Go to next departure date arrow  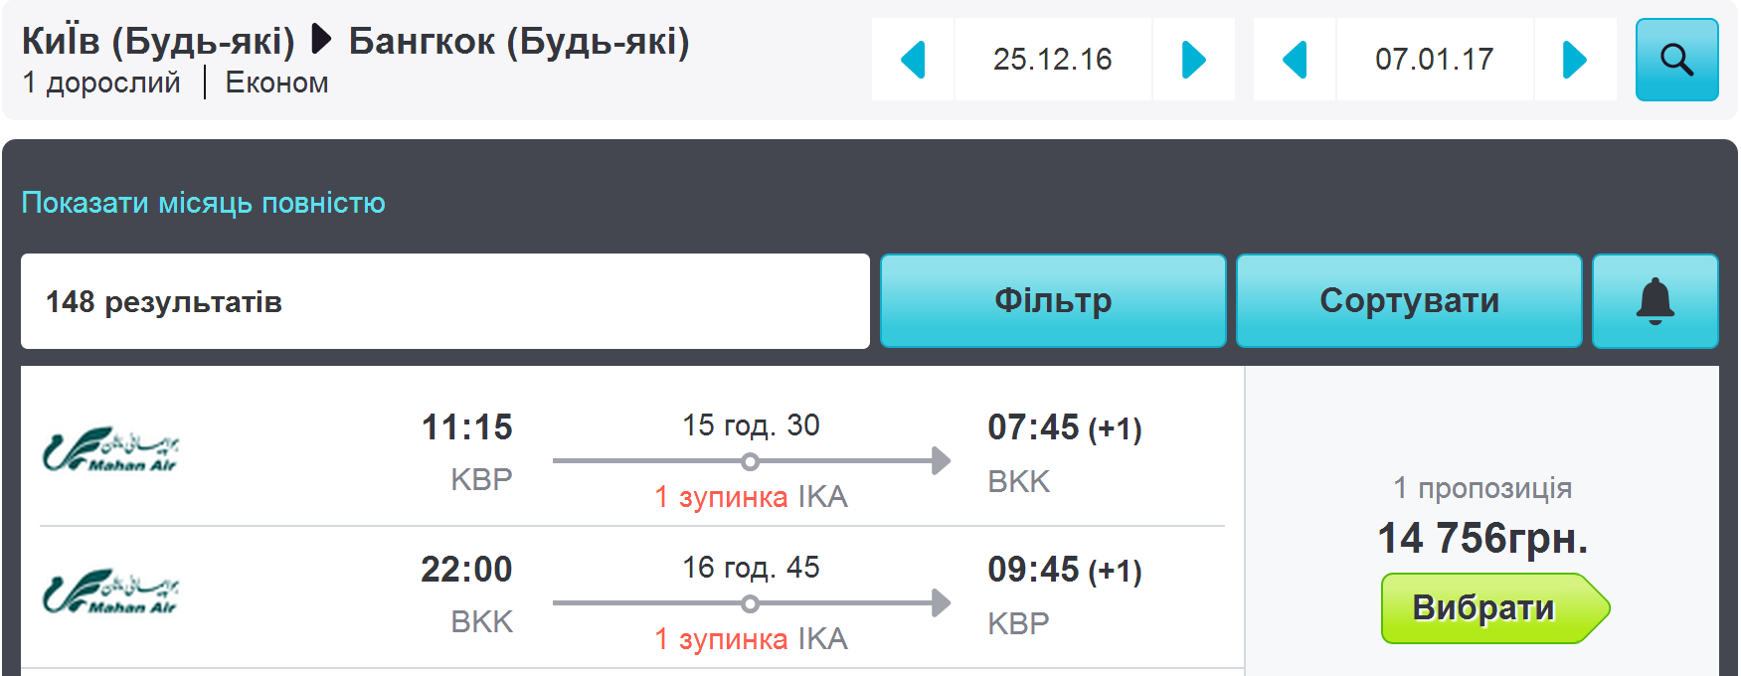(1194, 60)
